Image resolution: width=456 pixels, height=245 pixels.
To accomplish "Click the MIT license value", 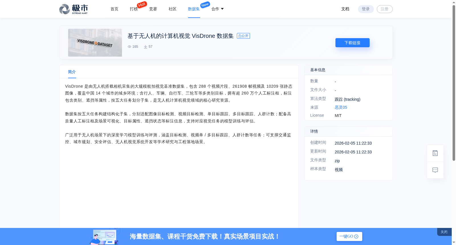I will click(x=338, y=116).
